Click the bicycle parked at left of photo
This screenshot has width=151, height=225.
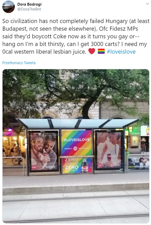[x=17, y=160]
